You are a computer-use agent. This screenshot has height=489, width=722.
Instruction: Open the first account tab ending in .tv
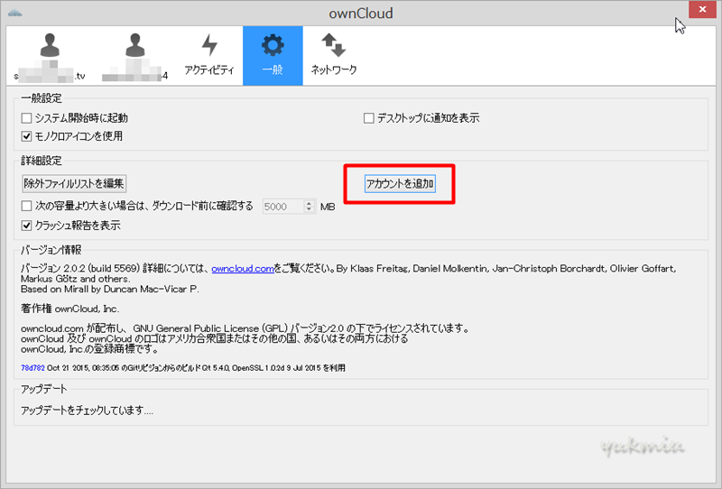pyautogui.click(x=50, y=56)
